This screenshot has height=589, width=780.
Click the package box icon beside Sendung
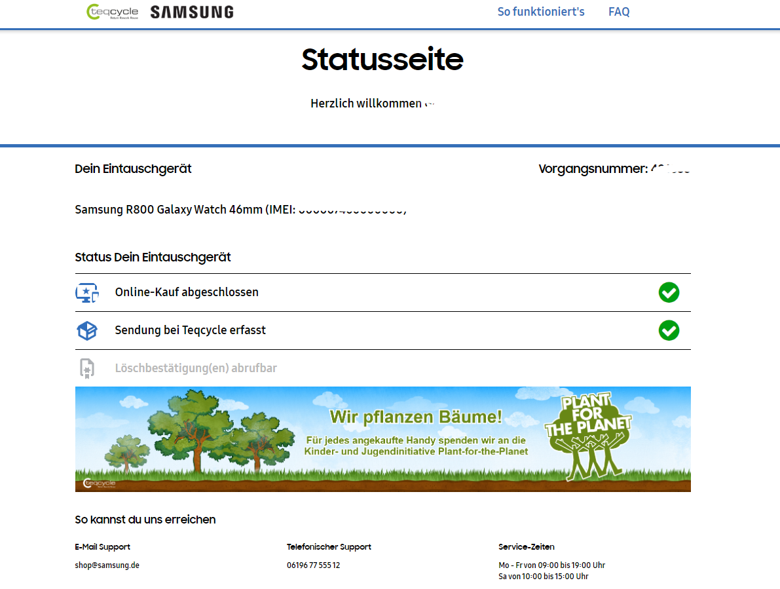point(86,331)
